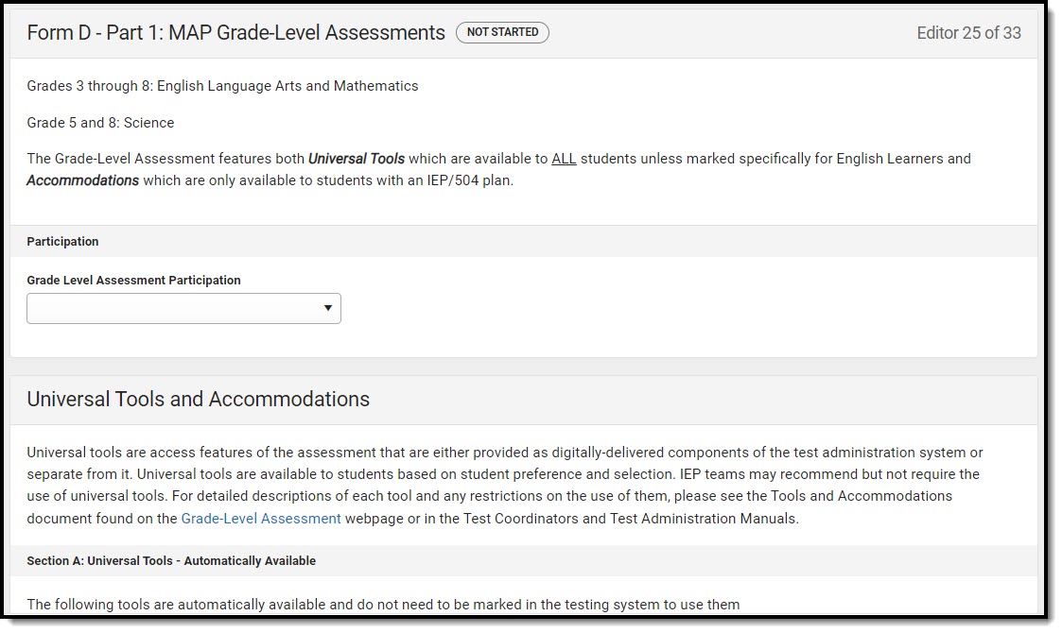Click the Form D - Part 1 editor title
Viewport: 1062px width, 633px height.
235,33
